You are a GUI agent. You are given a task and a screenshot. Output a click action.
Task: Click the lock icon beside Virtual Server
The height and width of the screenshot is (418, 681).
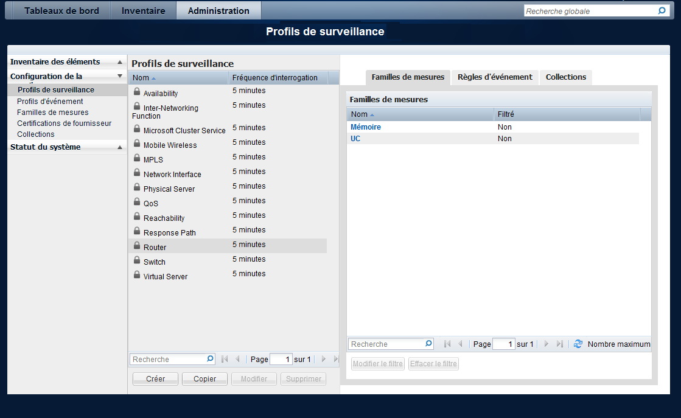click(x=137, y=275)
